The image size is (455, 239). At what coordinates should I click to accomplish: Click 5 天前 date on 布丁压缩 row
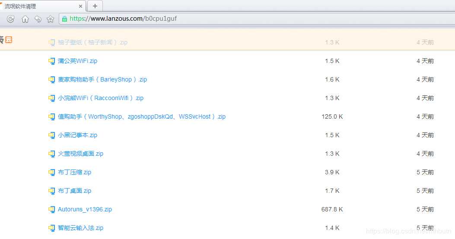(425, 172)
